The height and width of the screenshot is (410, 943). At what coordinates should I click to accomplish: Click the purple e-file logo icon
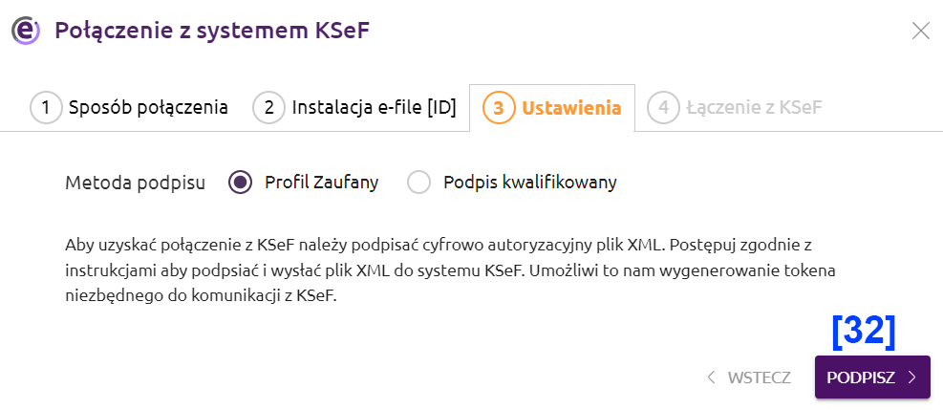point(25,31)
